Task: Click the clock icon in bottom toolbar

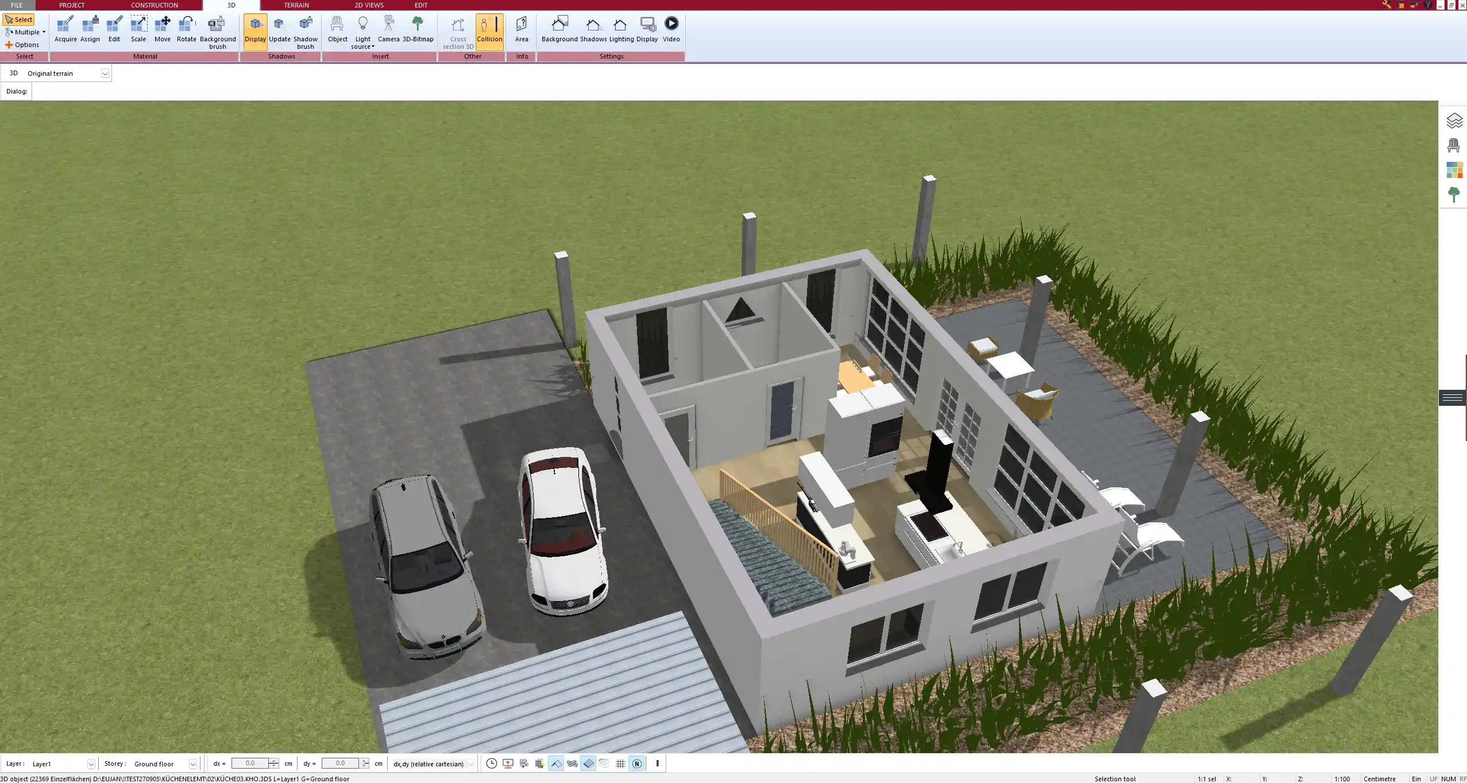Action: click(492, 763)
